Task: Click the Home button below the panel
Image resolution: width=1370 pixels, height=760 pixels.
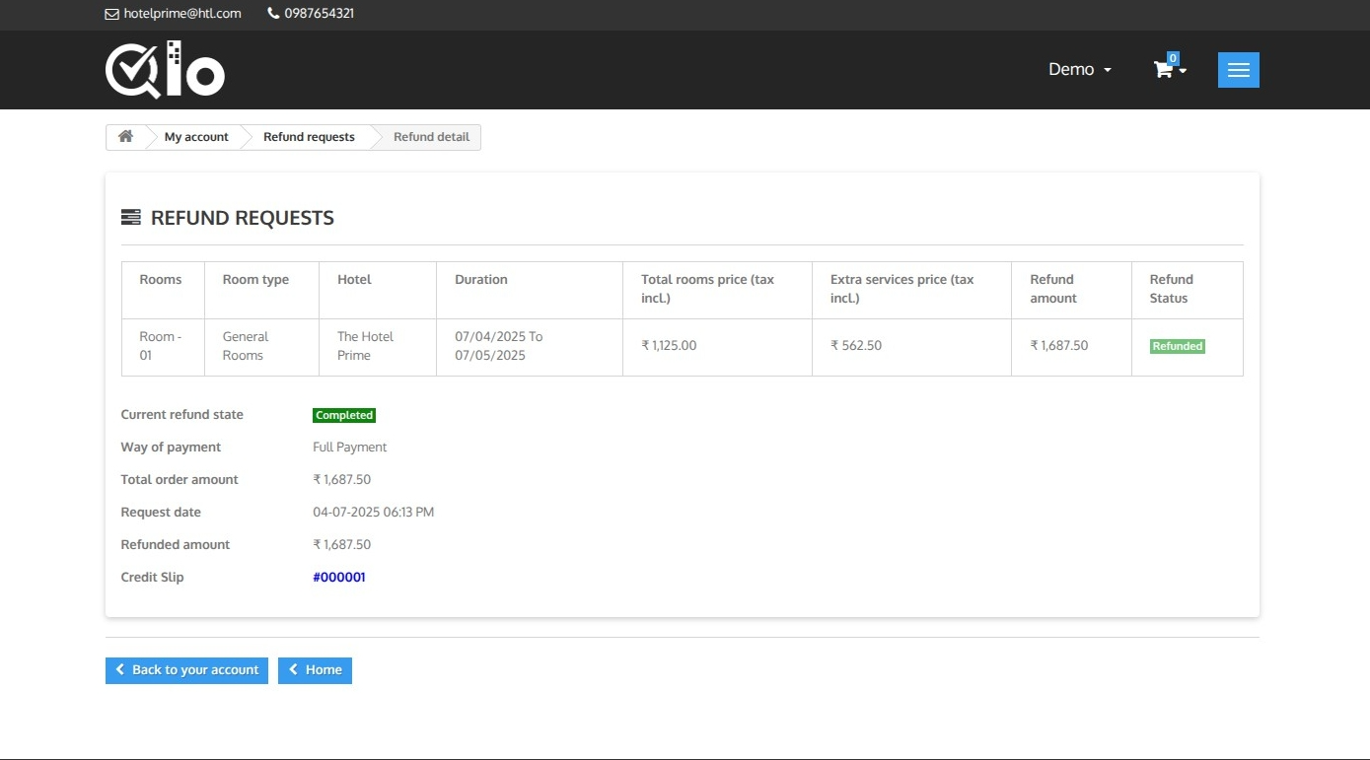Action: [x=315, y=670]
